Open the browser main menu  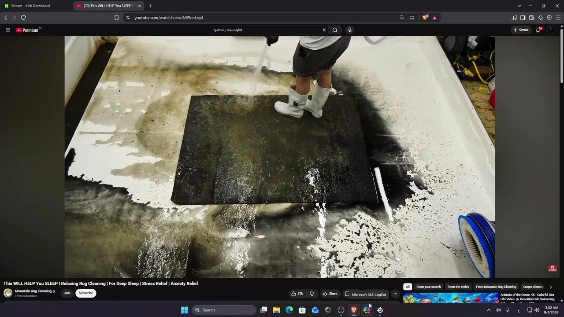558,18
